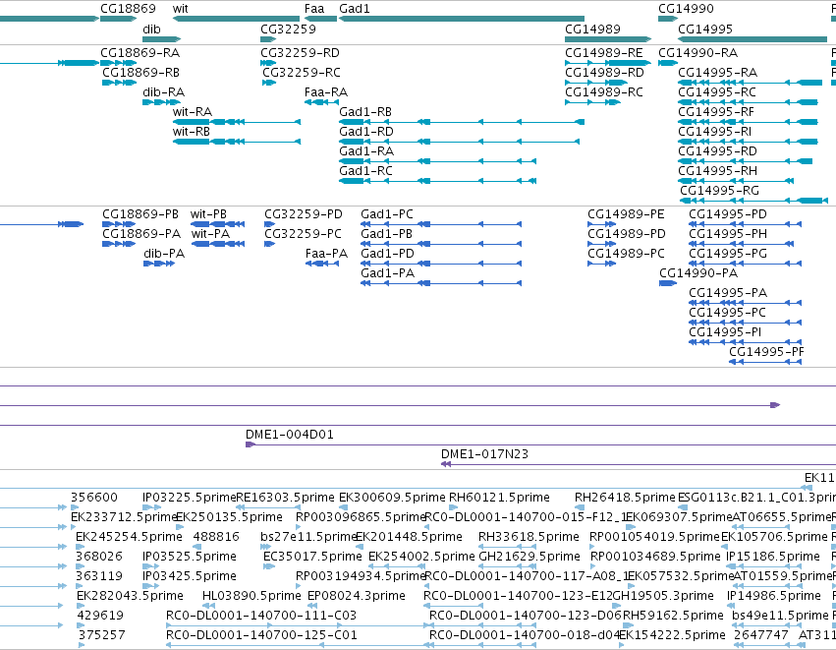Select protein Gad1-PA
This screenshot has height=650, width=836.
coord(387,273)
